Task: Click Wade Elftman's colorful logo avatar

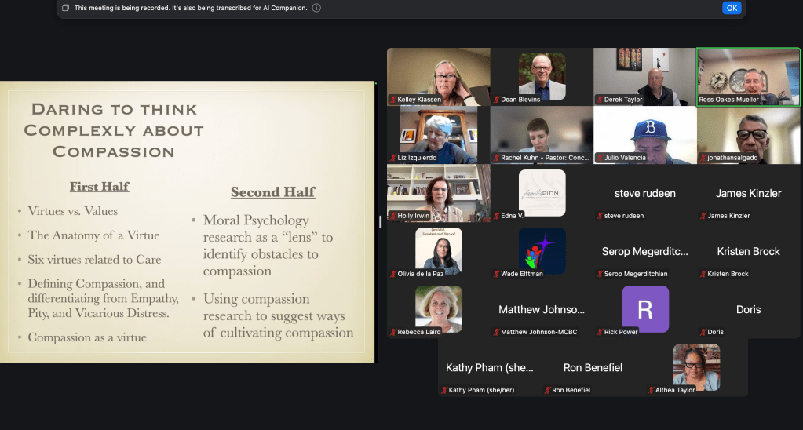Action: [x=542, y=251]
